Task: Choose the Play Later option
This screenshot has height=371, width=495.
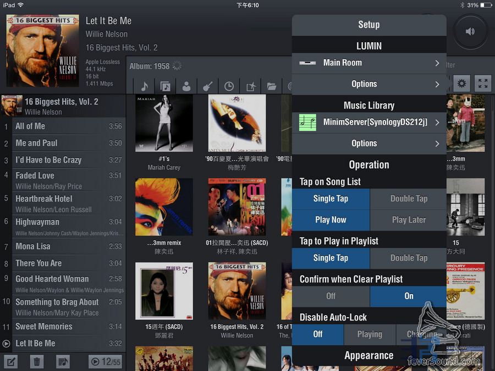Action: click(408, 220)
